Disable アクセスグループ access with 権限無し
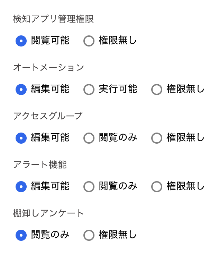218x254 pixels. (x=157, y=138)
